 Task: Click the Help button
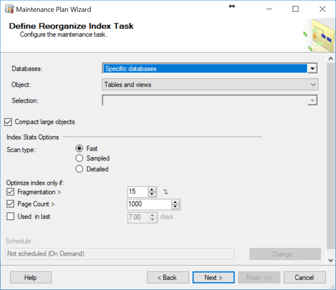coord(31,277)
